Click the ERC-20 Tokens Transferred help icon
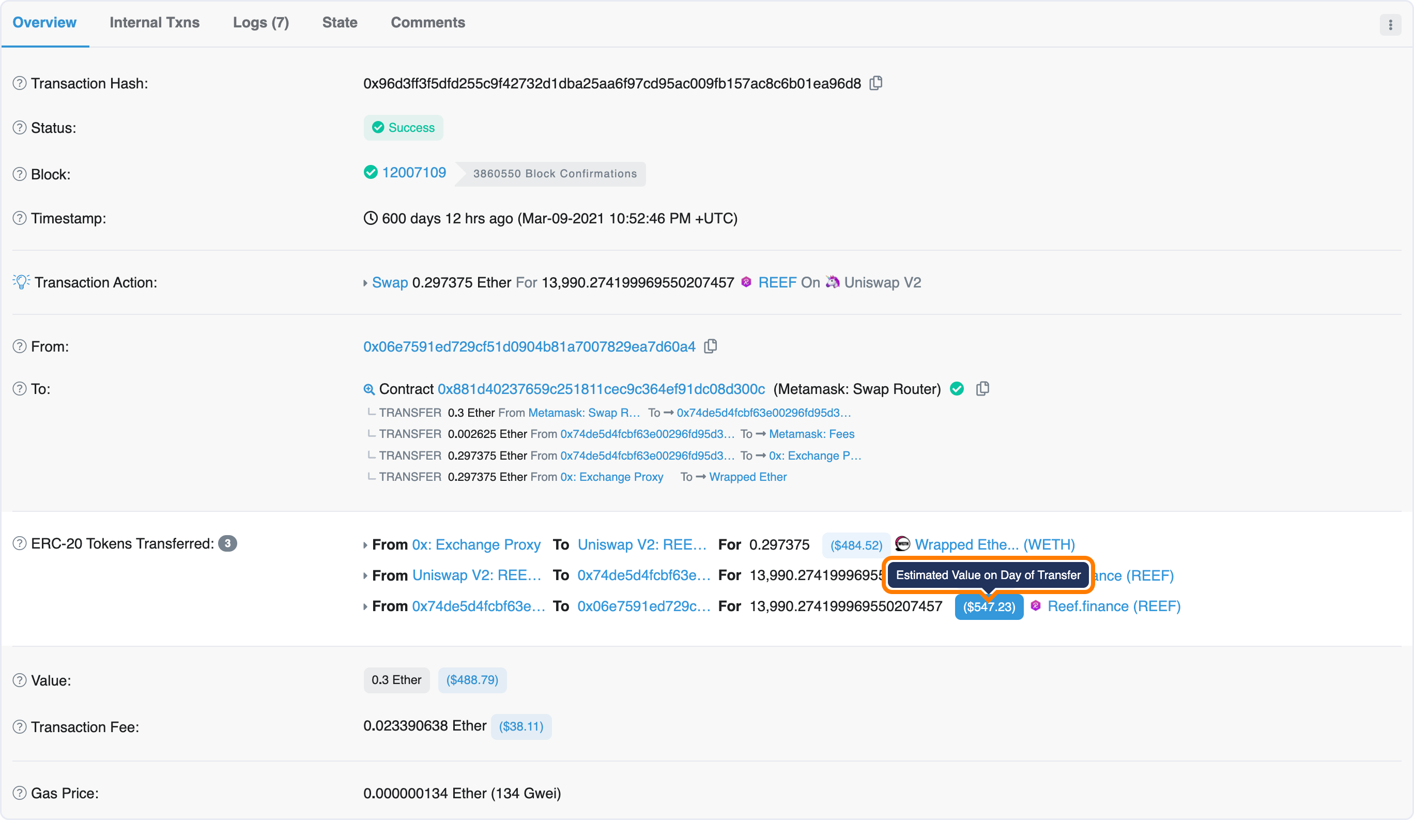The image size is (1414, 820). (20, 543)
